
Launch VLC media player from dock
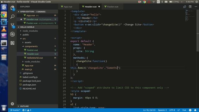tap(4, 29)
